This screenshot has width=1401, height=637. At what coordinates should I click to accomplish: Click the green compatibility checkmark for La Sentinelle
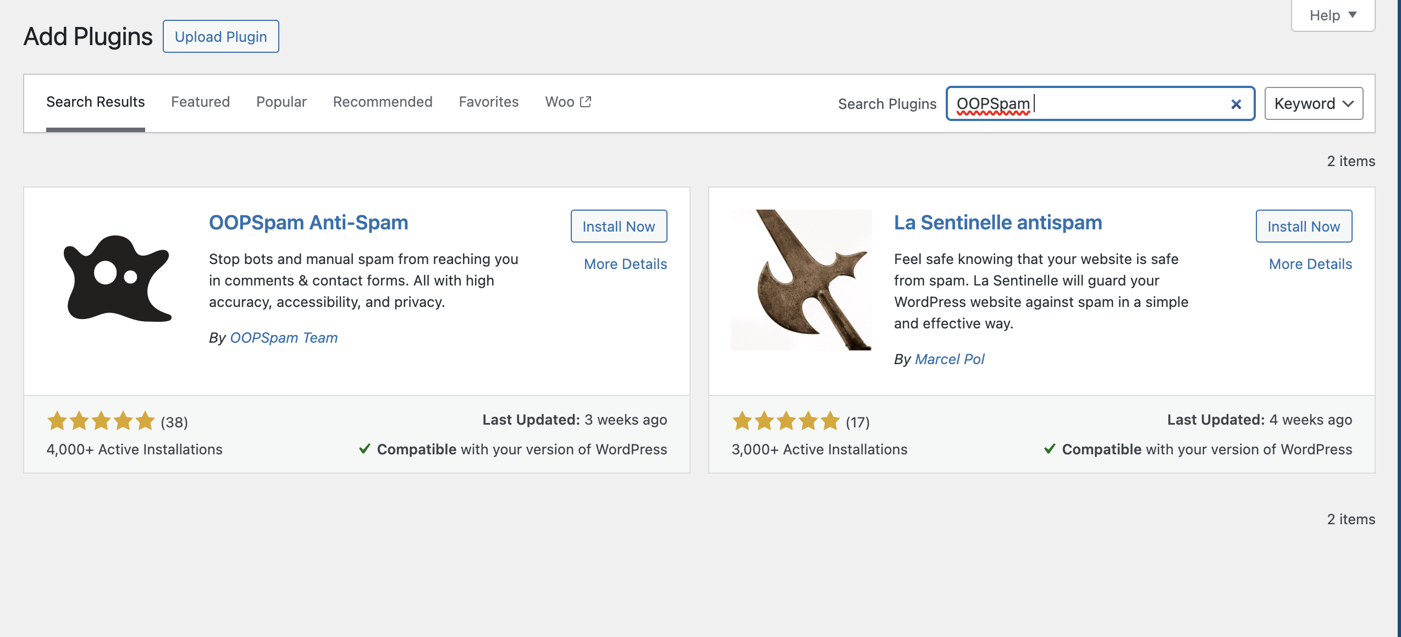[x=1049, y=449]
